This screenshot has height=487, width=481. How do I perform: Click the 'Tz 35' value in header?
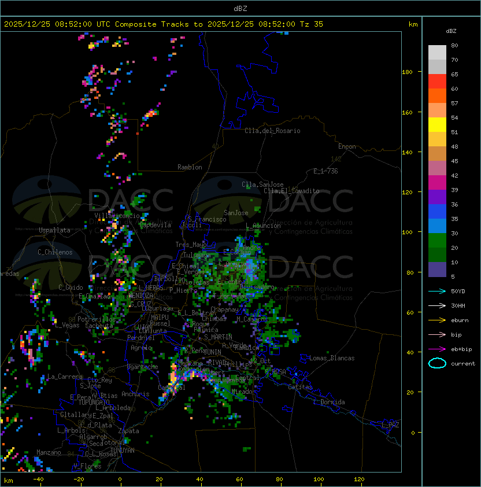[x=312, y=24]
